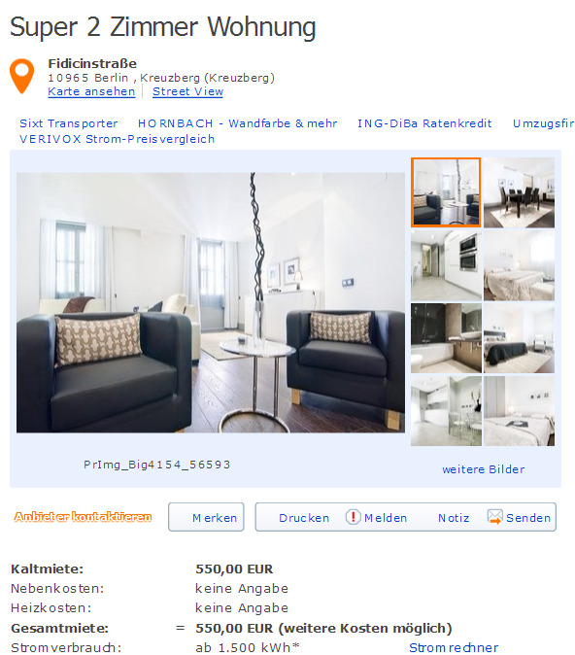Select kitchen with ovens thumbnail
The width and height of the screenshot is (575, 655).
click(446, 265)
